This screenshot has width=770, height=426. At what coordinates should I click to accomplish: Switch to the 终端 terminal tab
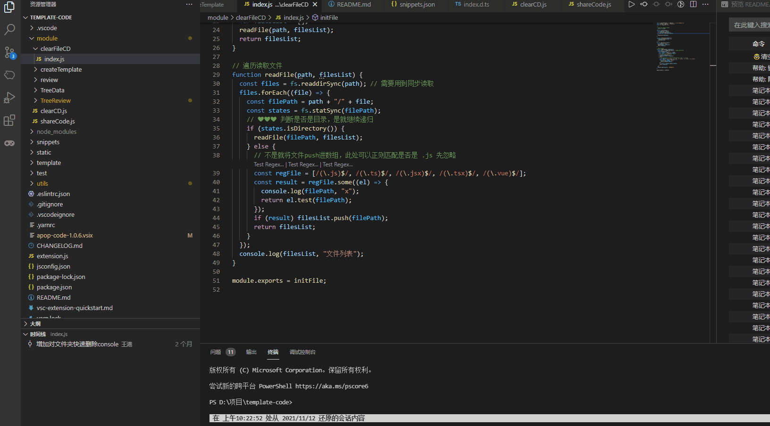(273, 352)
